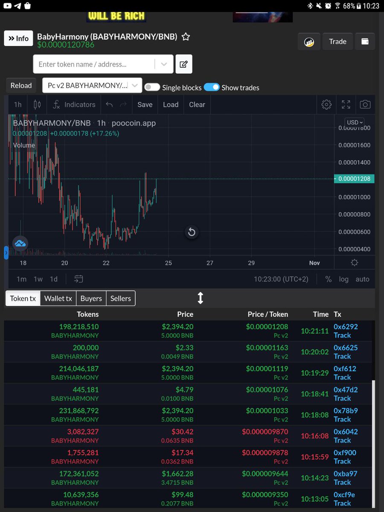The width and height of the screenshot is (384, 512).
Task: Tap the shopping bag notification icon
Action: [27, 6]
